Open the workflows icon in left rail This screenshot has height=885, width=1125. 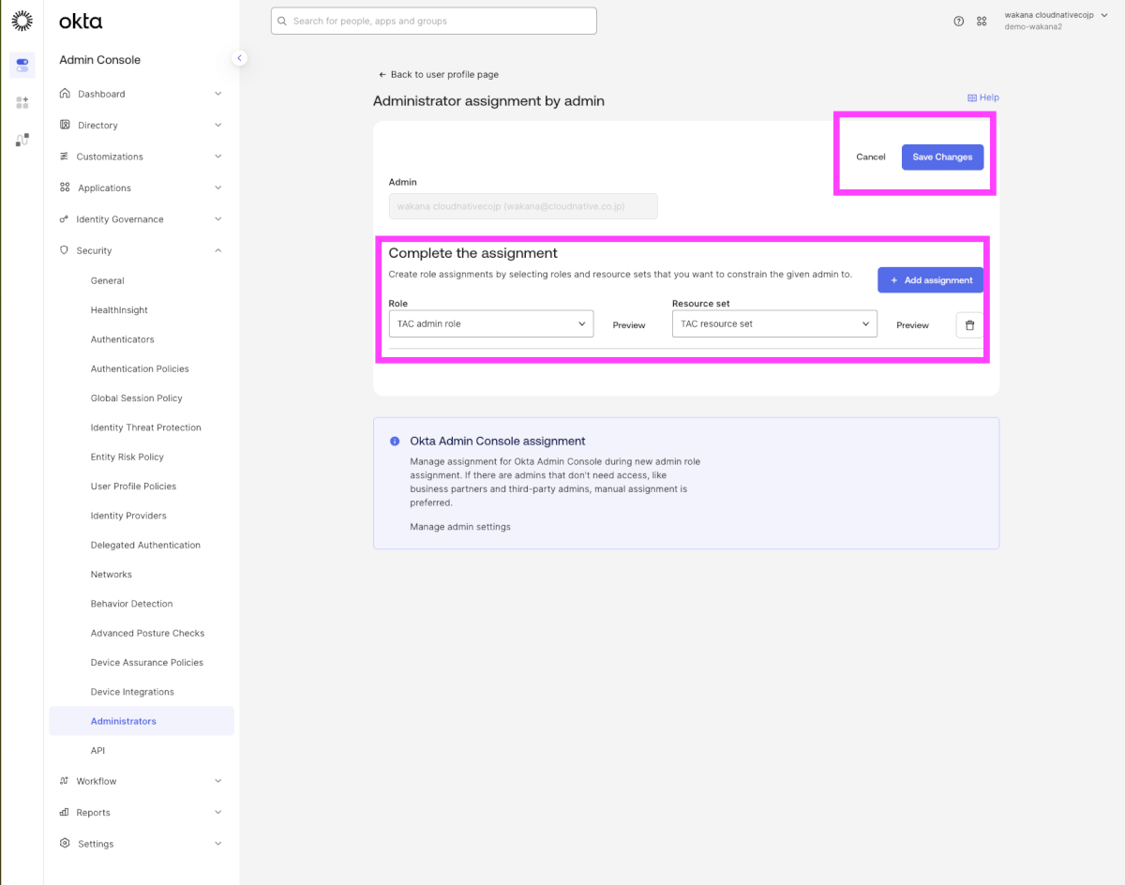(x=22, y=140)
